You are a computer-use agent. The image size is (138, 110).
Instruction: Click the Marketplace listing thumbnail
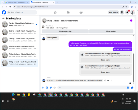43,27
